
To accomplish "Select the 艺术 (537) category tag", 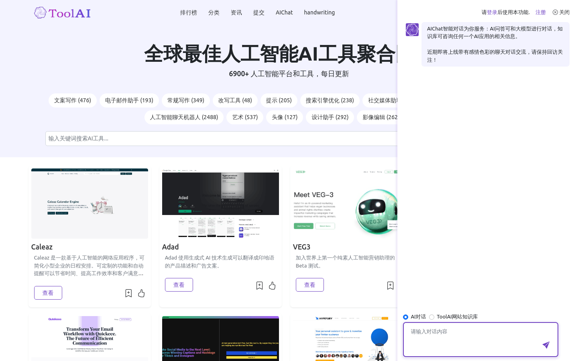I will click(x=245, y=117).
